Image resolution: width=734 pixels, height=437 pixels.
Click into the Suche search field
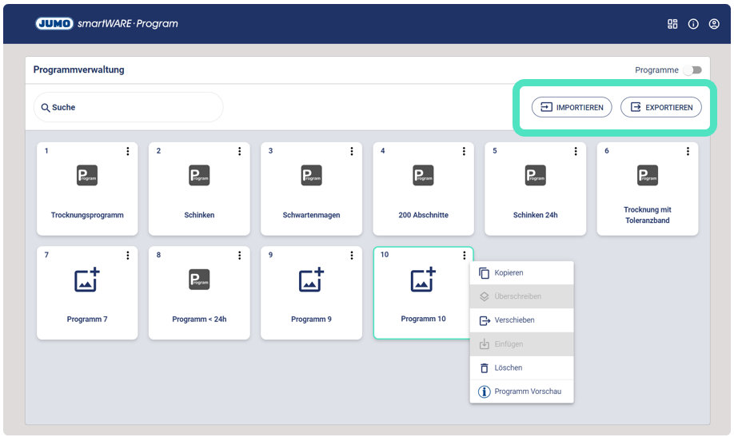pyautogui.click(x=128, y=107)
